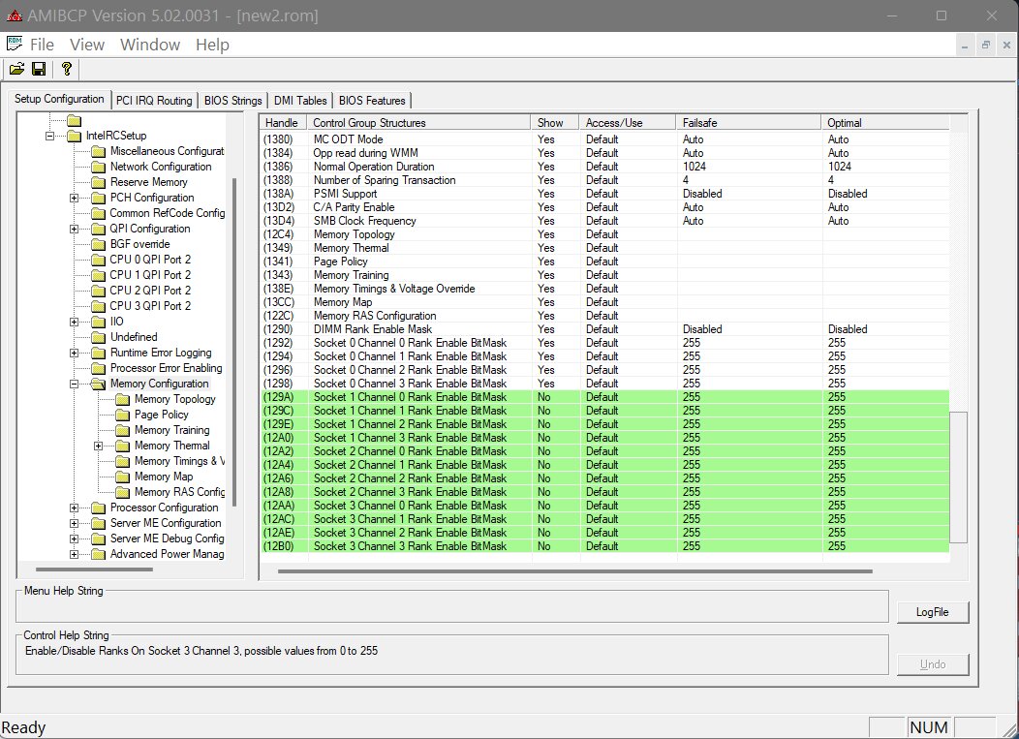Click the tree panel's vertical scrollbar
Screen dimensions: 1019x739
(x=234, y=341)
